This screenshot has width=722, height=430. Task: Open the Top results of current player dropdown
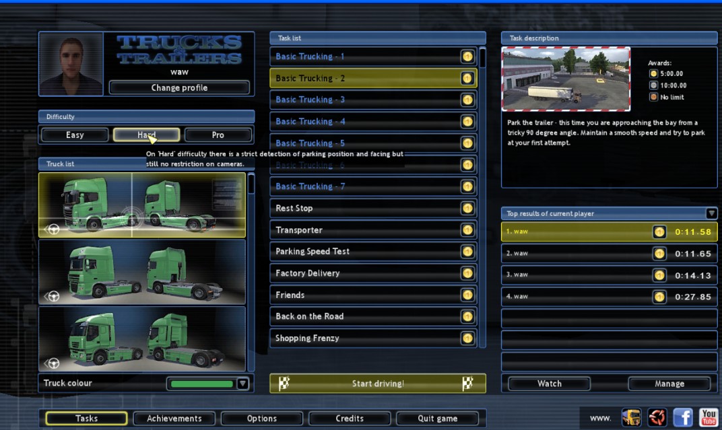711,213
